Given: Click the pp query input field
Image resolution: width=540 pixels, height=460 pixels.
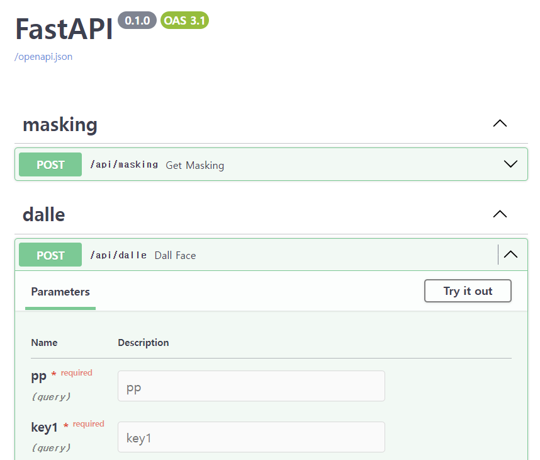Looking at the screenshot, I should pyautogui.click(x=251, y=386).
